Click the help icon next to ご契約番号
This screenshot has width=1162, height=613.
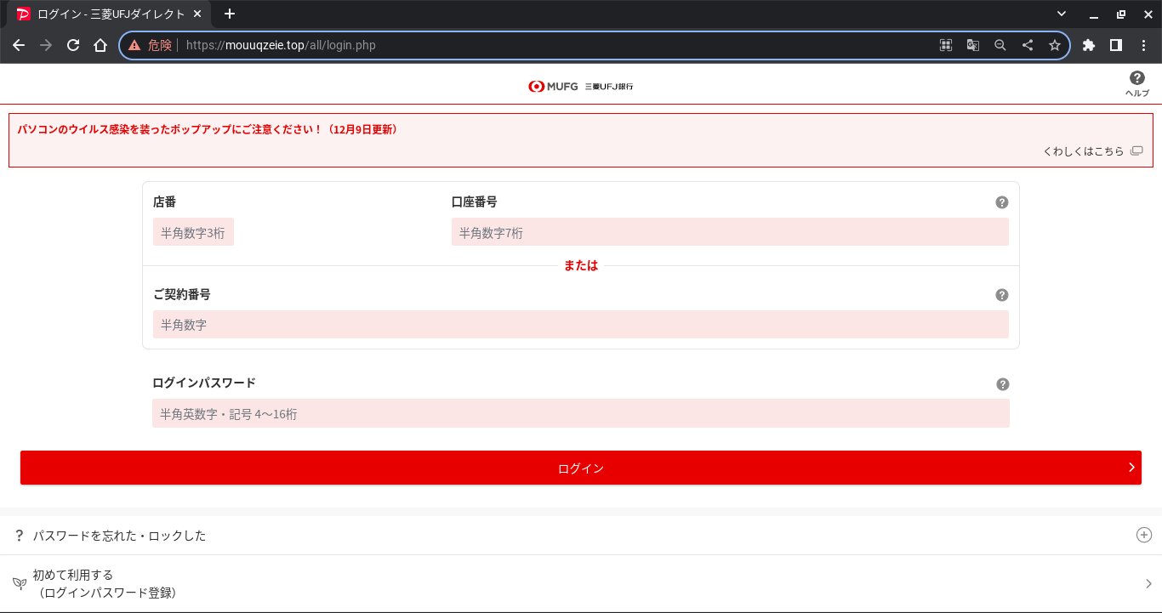(1002, 295)
